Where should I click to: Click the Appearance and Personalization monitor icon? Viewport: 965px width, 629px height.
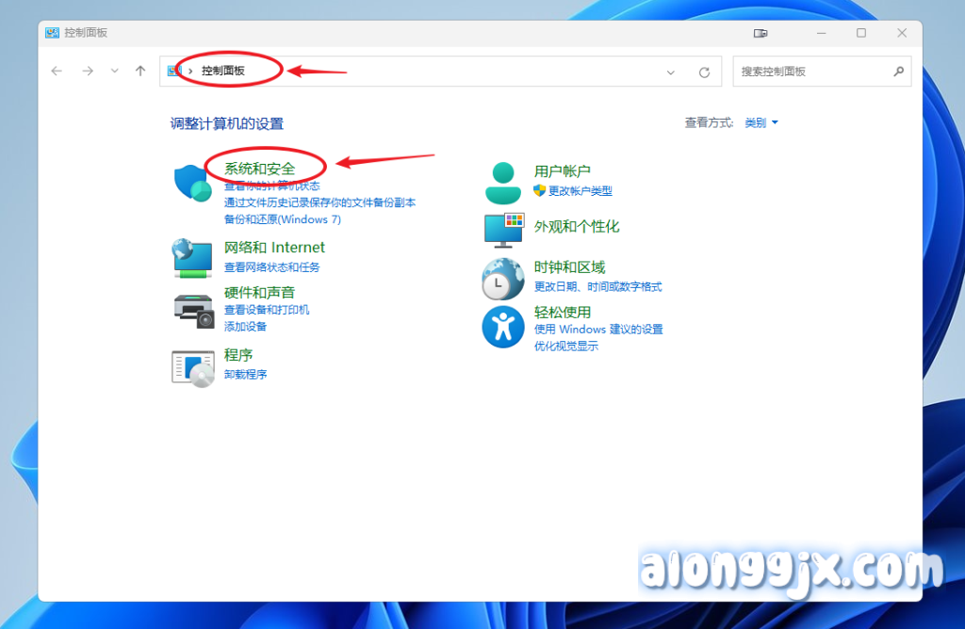click(503, 228)
